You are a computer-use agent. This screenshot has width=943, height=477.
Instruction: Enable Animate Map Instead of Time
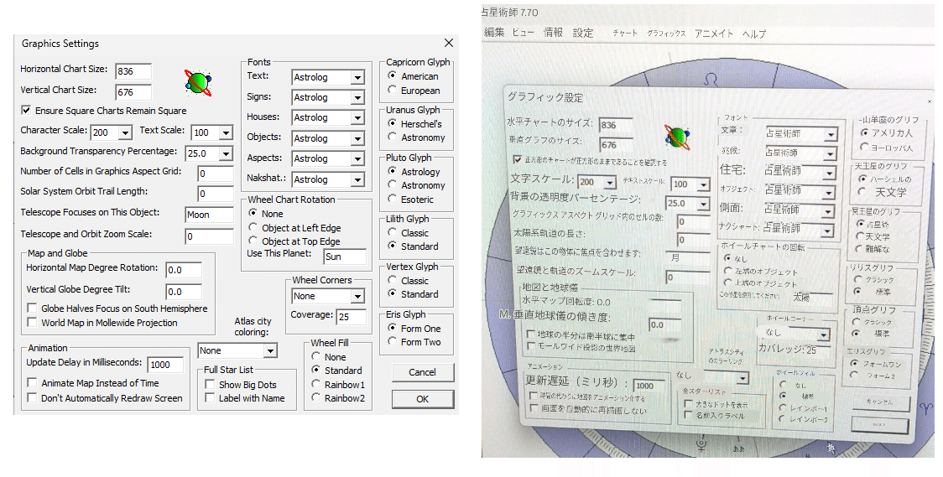[x=32, y=382]
